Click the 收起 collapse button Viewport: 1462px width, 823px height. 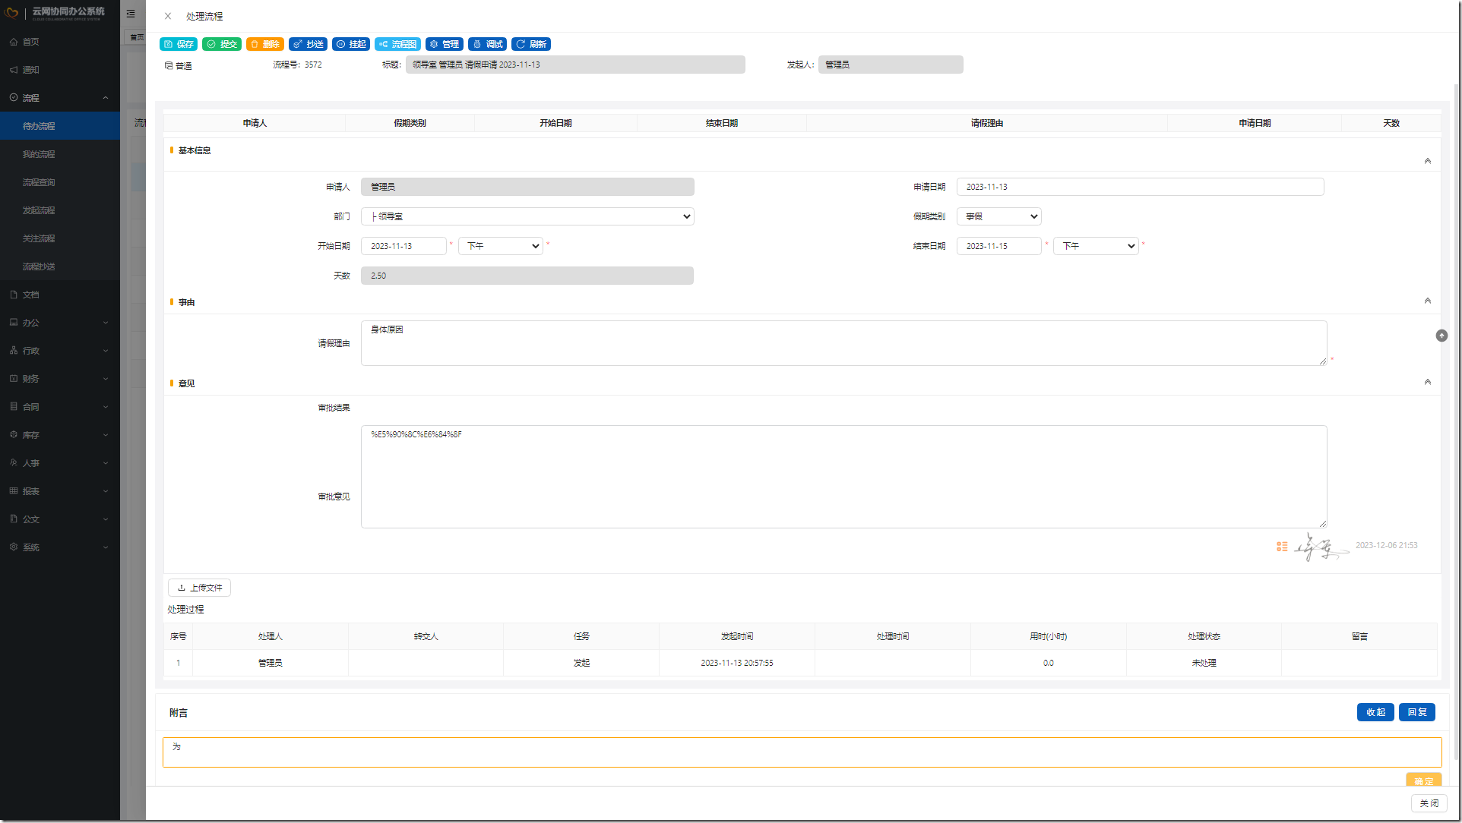1375,712
